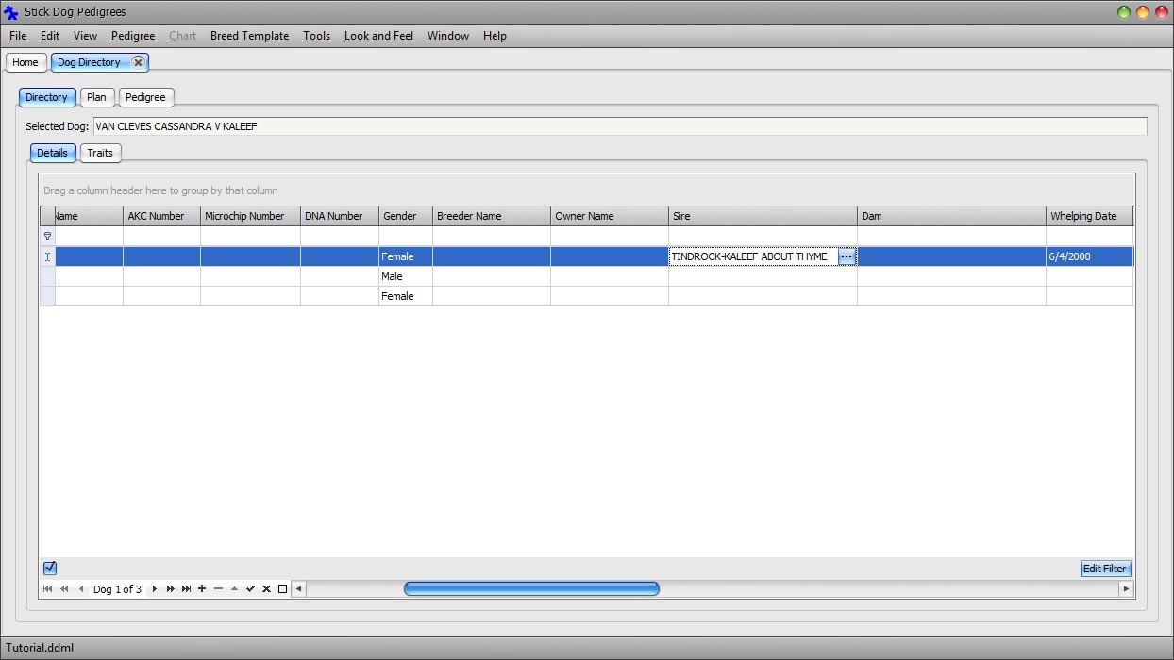Jump to last dog record

pos(186,589)
